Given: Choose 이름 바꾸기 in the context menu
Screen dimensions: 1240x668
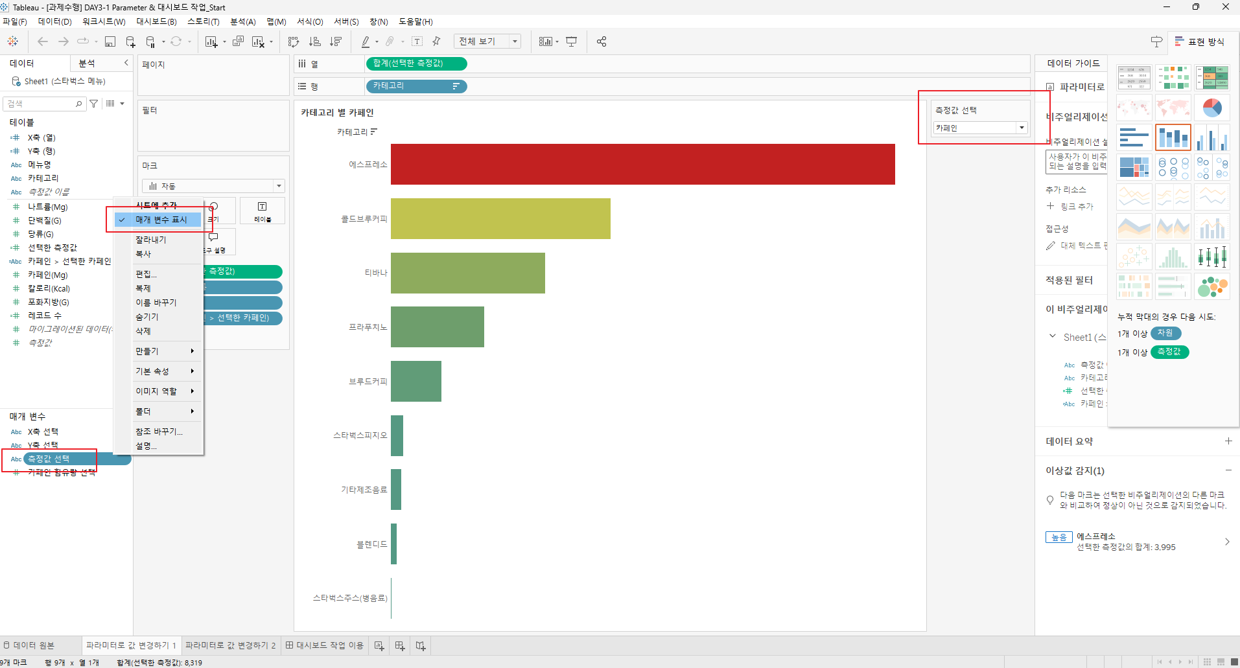Looking at the screenshot, I should click(156, 303).
